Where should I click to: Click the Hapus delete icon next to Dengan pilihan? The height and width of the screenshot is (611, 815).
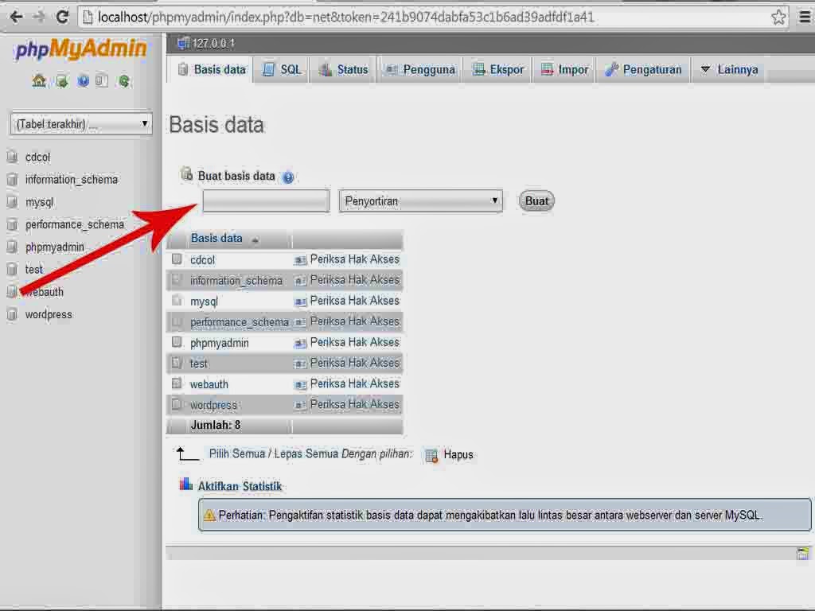431,454
